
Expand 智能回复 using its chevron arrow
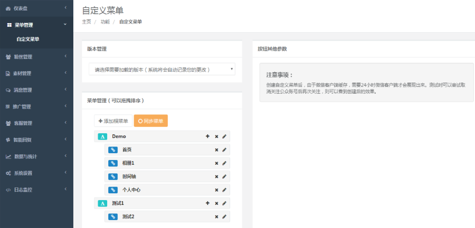tap(65, 139)
